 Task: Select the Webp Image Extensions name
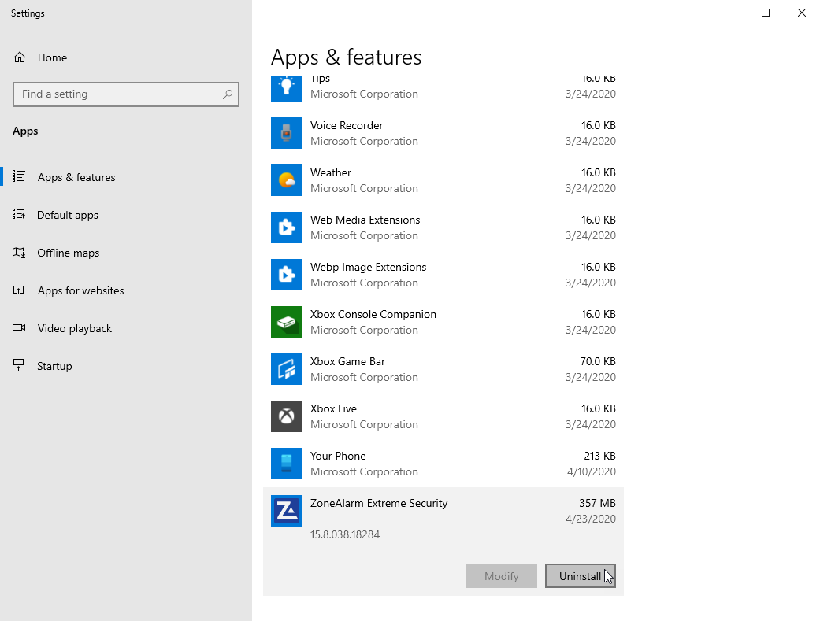pyautogui.click(x=368, y=267)
